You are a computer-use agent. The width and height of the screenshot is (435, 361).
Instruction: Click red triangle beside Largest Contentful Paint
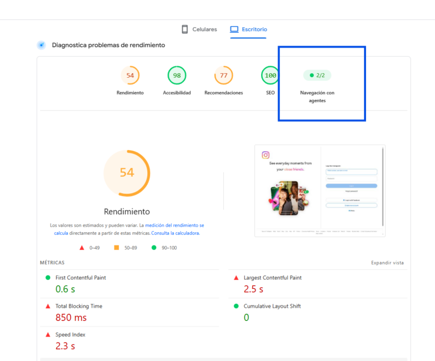tap(236, 278)
